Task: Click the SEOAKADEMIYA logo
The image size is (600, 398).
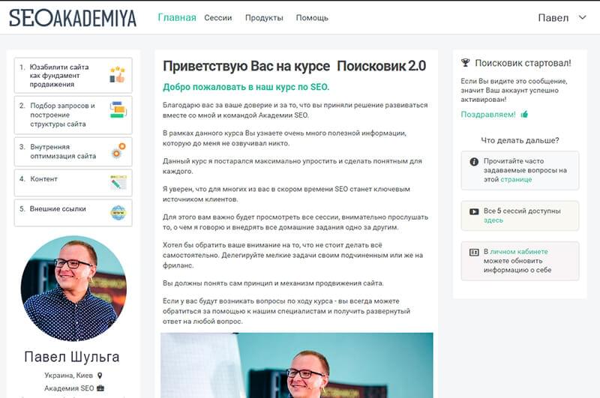Action: pos(73,17)
